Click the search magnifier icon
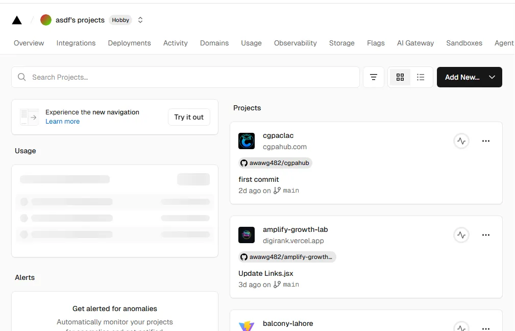This screenshot has width=515, height=331. tap(21, 77)
